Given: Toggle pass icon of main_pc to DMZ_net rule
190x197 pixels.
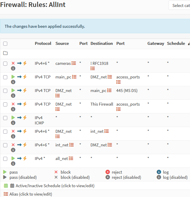Looking at the screenshot, I should pyautogui.click(x=13, y=77).
